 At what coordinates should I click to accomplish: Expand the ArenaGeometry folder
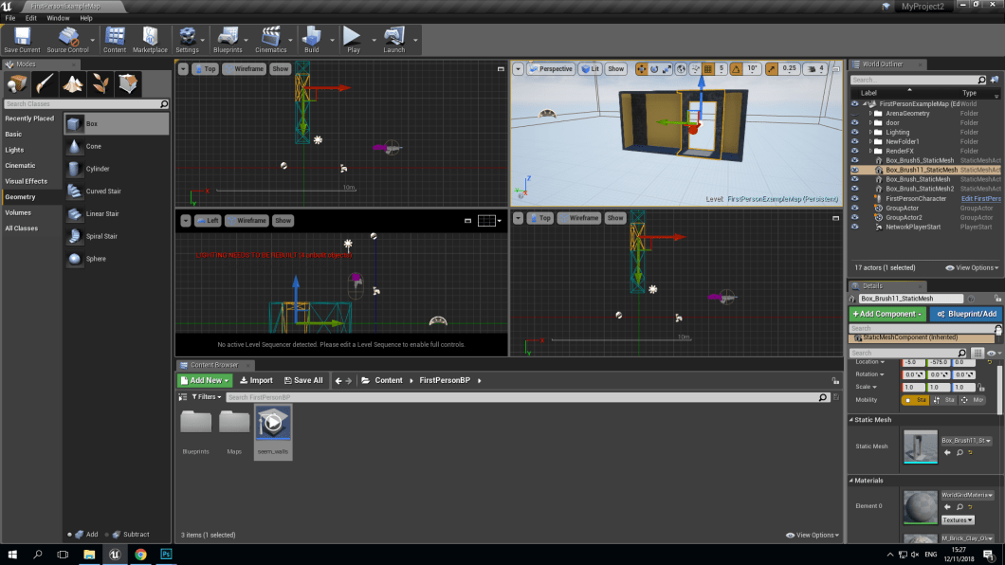(870, 114)
